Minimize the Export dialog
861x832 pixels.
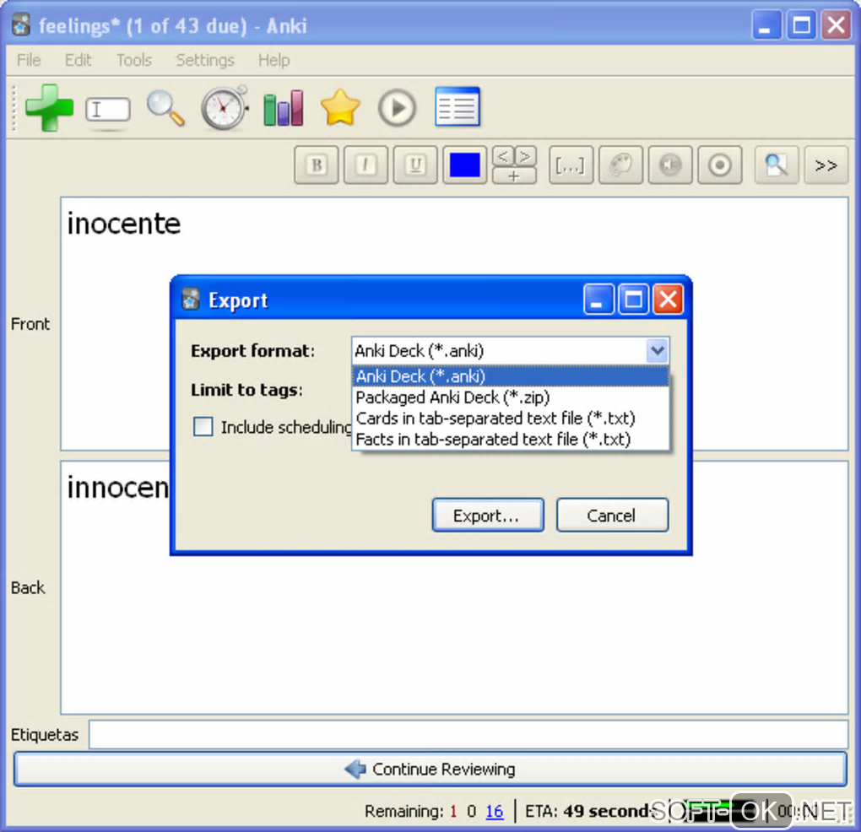[598, 300]
